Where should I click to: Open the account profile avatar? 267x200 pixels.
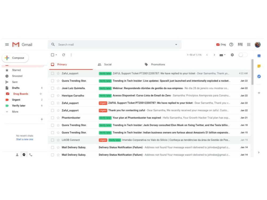pyautogui.click(x=258, y=45)
